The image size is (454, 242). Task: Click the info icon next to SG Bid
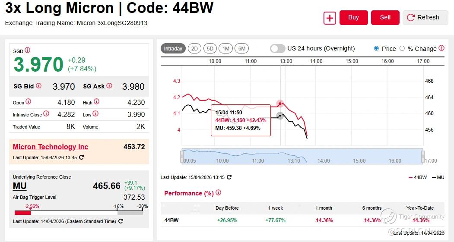[x=39, y=86]
